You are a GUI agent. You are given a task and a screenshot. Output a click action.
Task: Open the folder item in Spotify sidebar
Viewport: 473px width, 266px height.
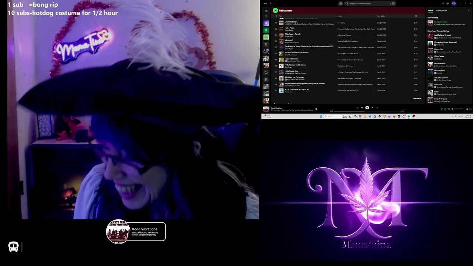(266, 72)
